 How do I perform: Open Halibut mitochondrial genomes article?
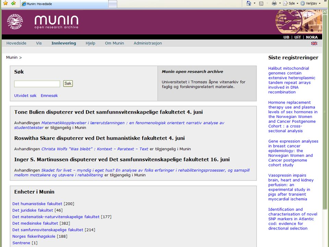[292, 80]
